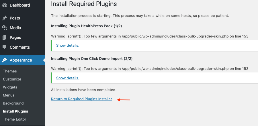Go to the Widgets submenu page
258x126 pixels.
click(x=10, y=87)
